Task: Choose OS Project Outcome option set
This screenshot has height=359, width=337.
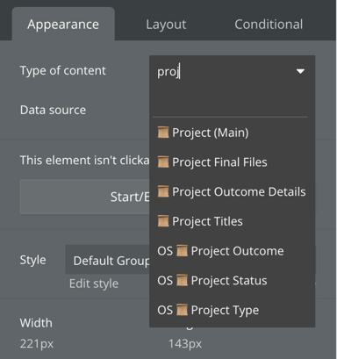Action: click(x=233, y=251)
